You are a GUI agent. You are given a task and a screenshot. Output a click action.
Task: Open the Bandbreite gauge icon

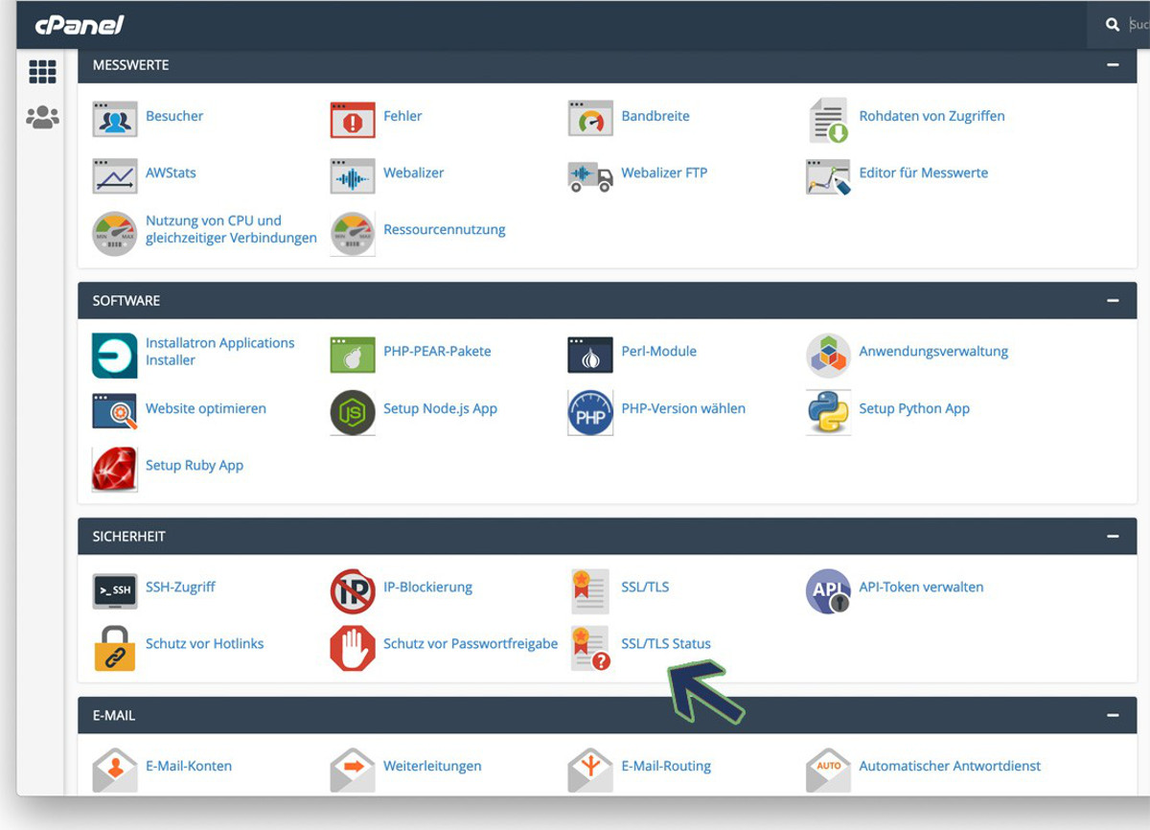pos(590,120)
